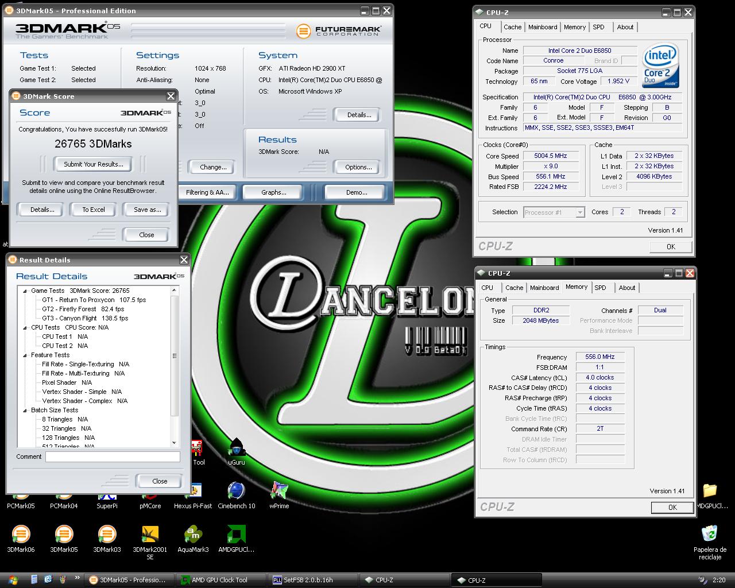Click the calculator quick launch icon
This screenshot has width=735, height=588.
34,580
